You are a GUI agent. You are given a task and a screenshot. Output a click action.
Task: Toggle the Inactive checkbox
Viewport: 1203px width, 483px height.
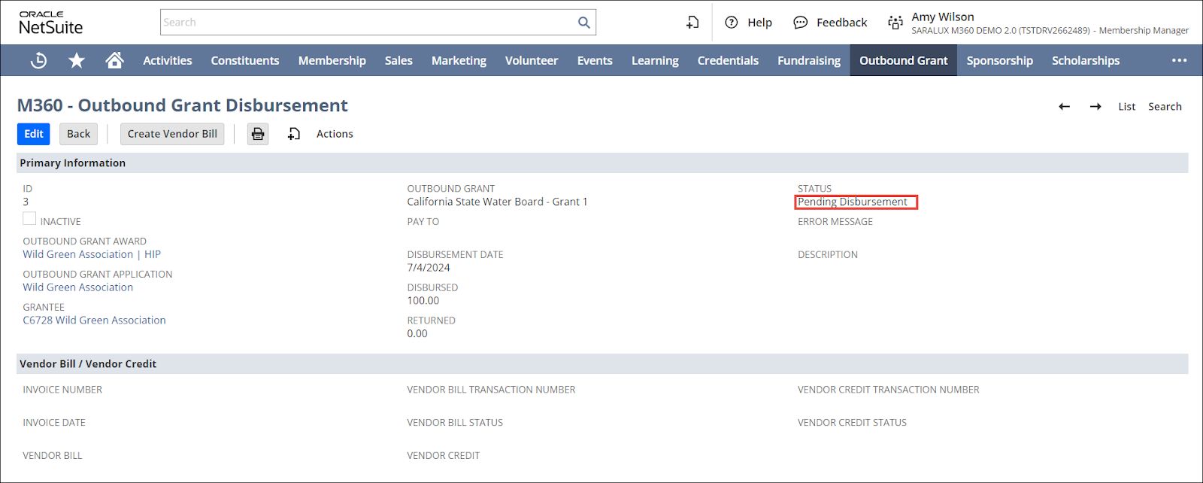click(29, 219)
